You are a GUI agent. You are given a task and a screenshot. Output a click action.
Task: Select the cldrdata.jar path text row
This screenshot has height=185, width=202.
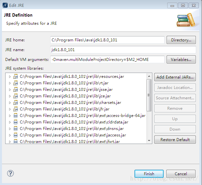tap(74, 122)
